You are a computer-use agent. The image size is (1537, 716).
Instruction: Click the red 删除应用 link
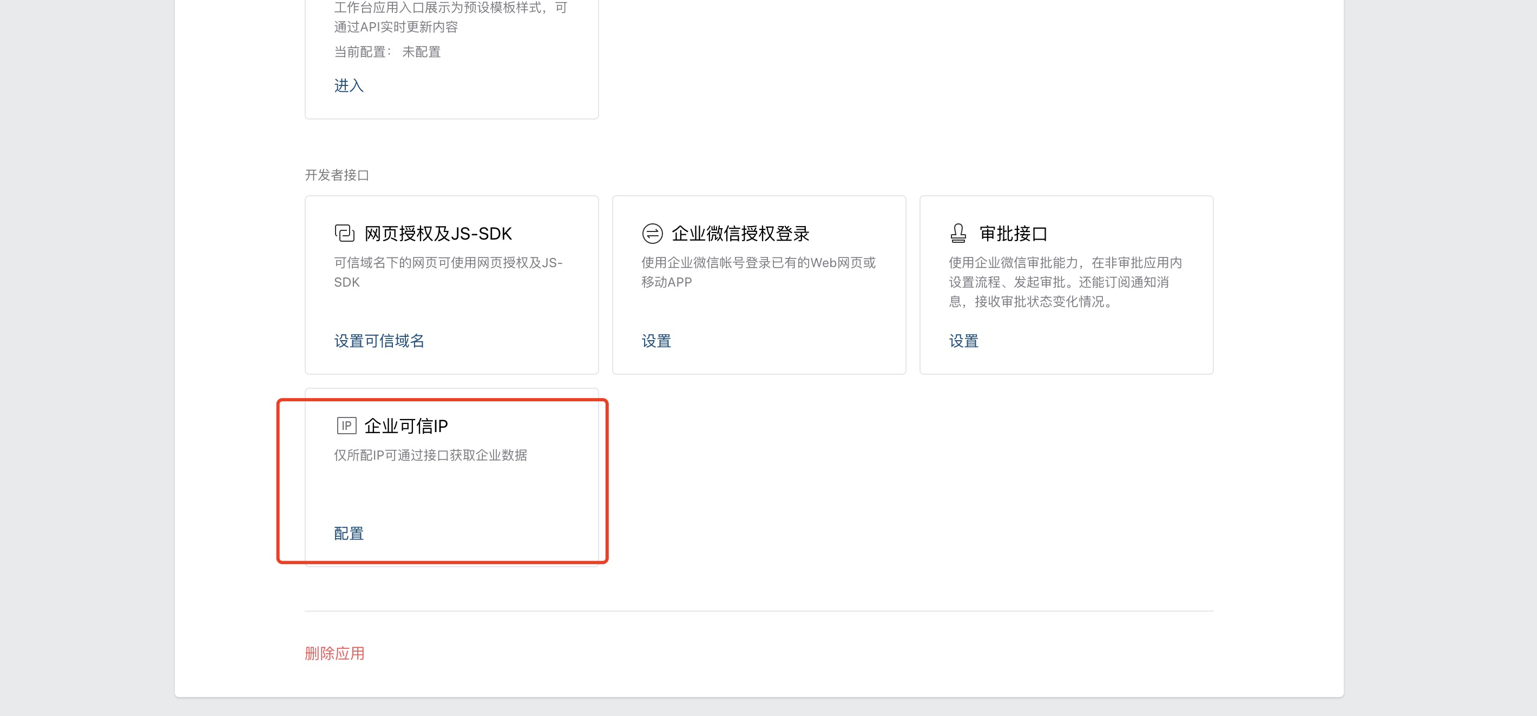334,653
